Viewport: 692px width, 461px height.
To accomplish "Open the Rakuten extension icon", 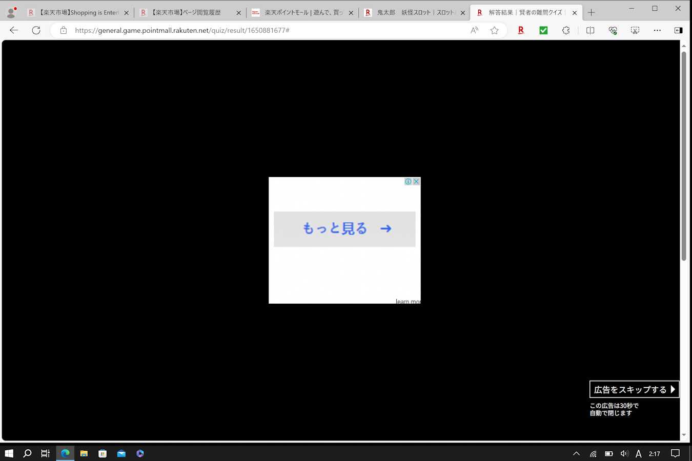I will pyautogui.click(x=521, y=30).
